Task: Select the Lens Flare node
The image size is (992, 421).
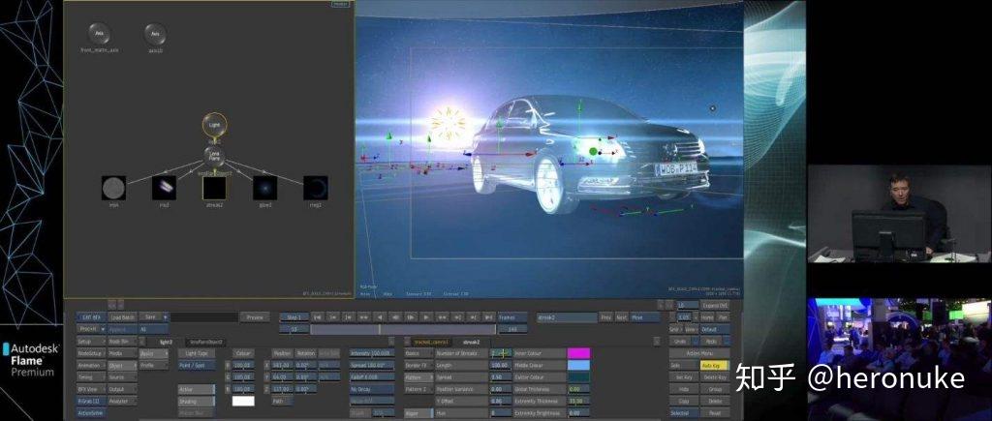Action: pos(214,156)
